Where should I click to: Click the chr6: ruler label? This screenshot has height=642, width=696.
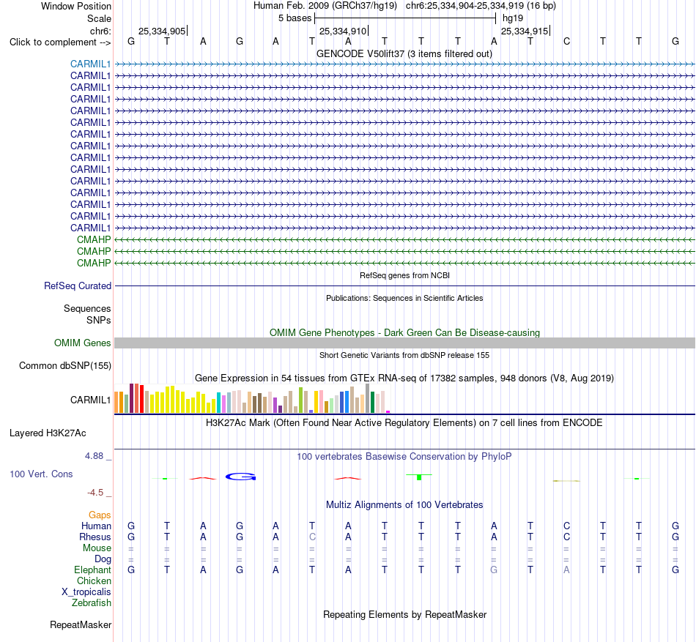point(100,31)
